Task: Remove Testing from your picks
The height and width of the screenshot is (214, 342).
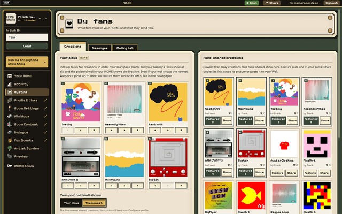Action: pyautogui.click(x=94, y=131)
